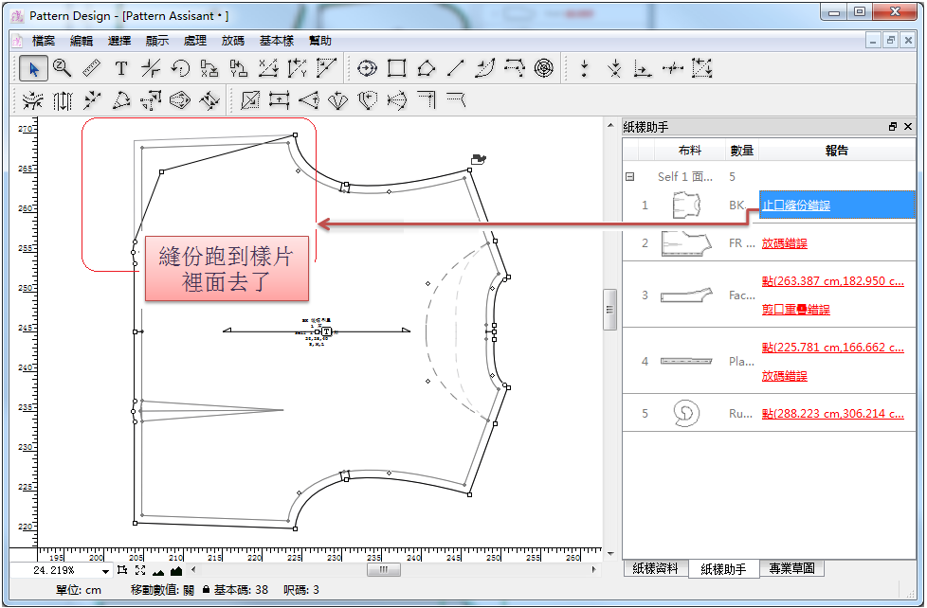Activate the zoom magnifier tool
The width and height of the screenshot is (927, 608).
click(x=63, y=68)
